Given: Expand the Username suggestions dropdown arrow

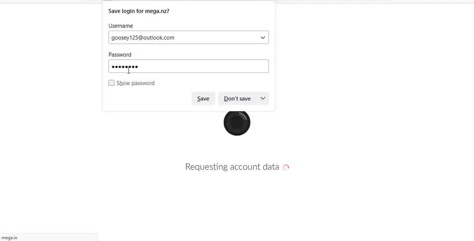Looking at the screenshot, I should 263,37.
